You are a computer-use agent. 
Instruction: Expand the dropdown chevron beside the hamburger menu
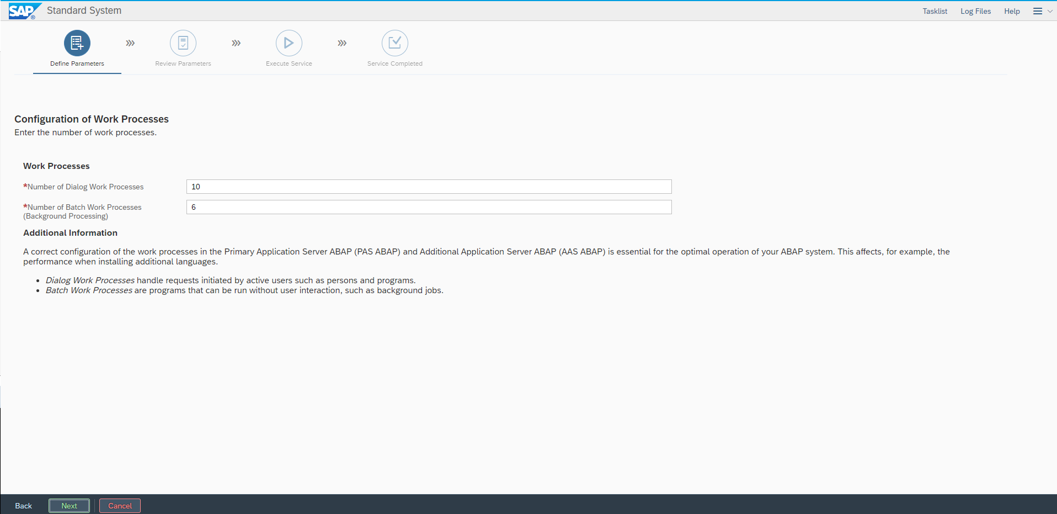pos(1050,11)
